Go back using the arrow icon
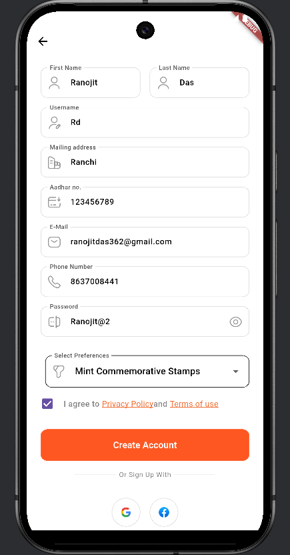The width and height of the screenshot is (290, 555). (43, 41)
